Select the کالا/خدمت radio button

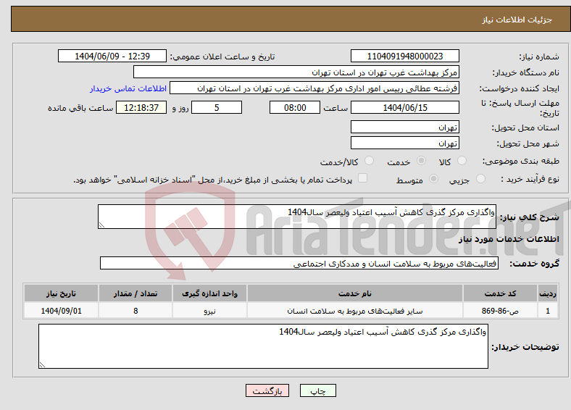[x=370, y=161]
